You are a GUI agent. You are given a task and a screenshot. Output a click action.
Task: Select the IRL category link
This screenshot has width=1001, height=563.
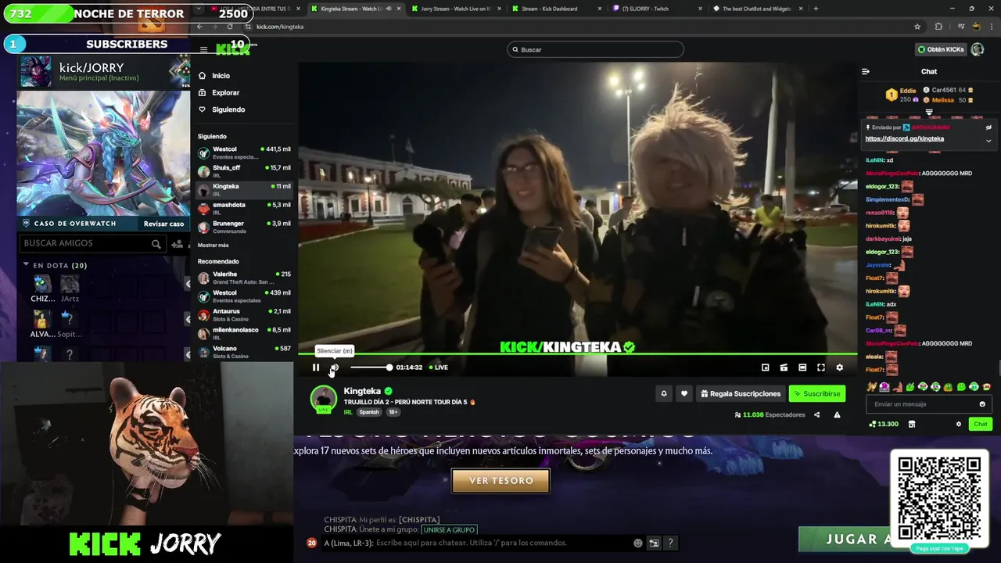[348, 412]
